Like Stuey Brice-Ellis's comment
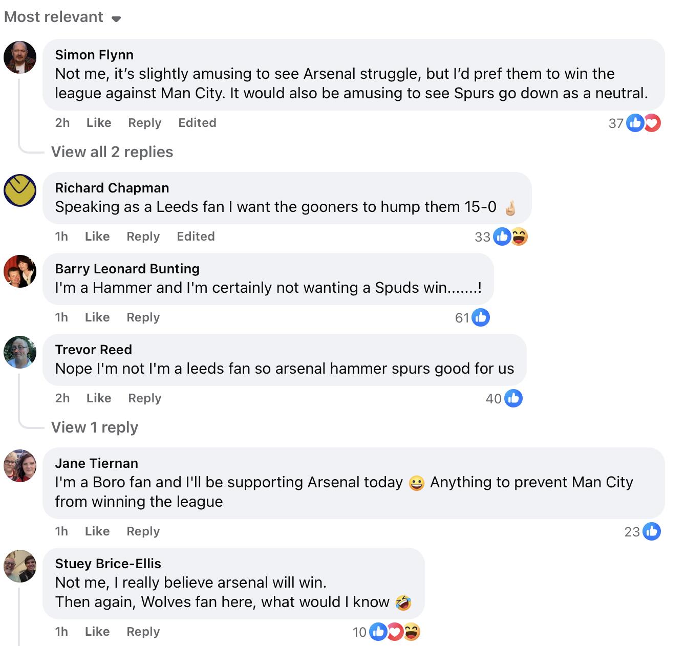The height and width of the screenshot is (646, 686). coord(97,632)
